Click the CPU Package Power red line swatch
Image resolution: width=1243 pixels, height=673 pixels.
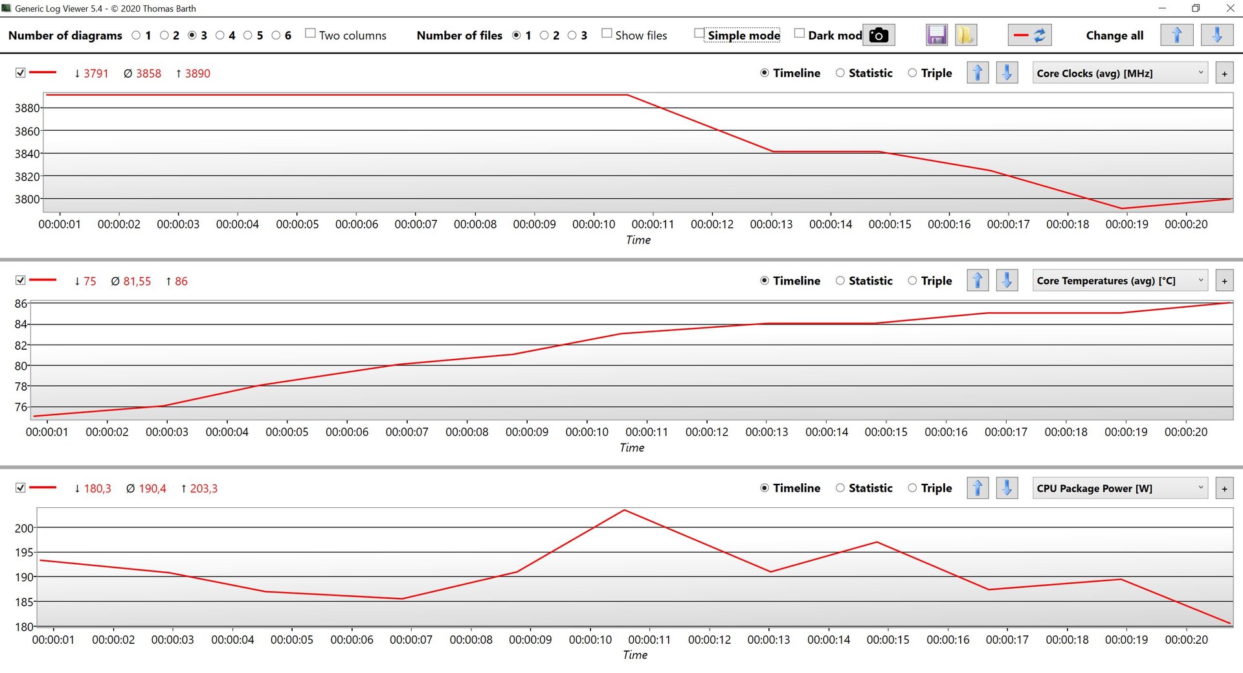click(x=43, y=487)
